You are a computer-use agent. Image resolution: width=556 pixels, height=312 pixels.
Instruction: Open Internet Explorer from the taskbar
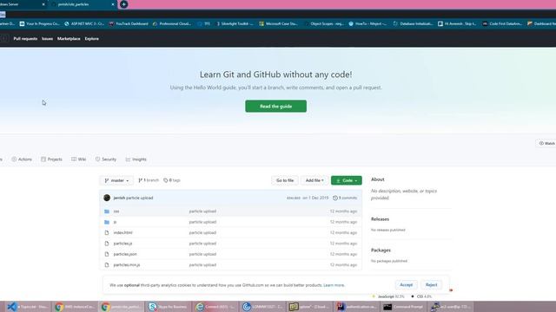[x=215, y=307]
